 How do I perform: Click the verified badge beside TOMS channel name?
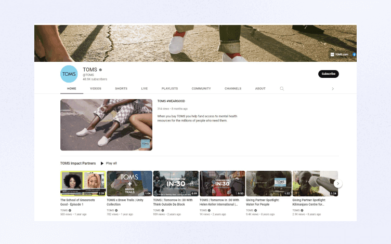pyautogui.click(x=100, y=70)
